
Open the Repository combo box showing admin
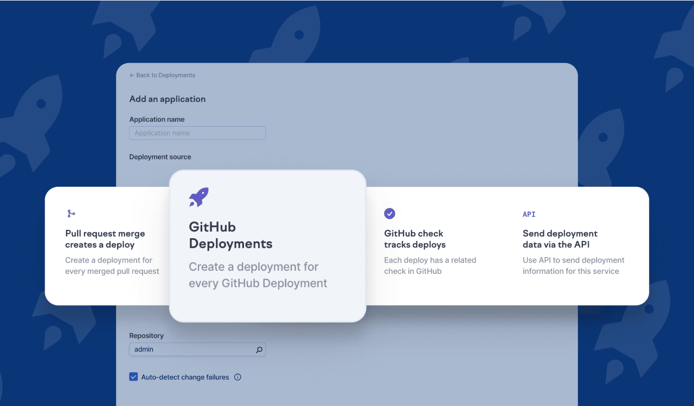192,350
